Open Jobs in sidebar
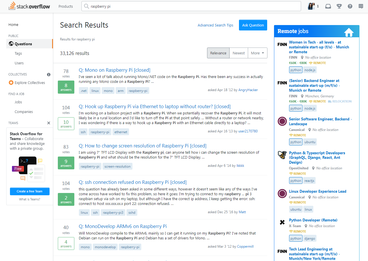 [x=18, y=102]
